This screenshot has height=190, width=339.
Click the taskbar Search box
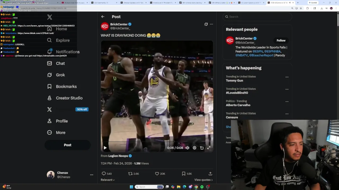point(149,187)
